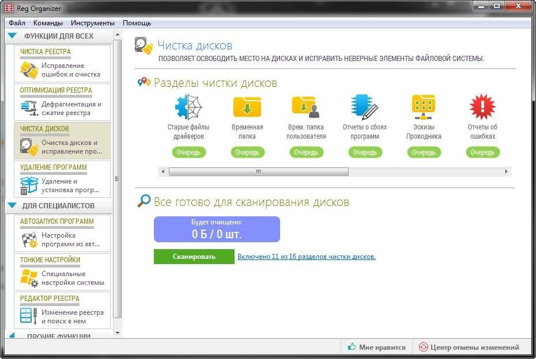Click Старые файлы драйверов gear-web icon
The height and width of the screenshot is (359, 536).
pyautogui.click(x=188, y=107)
